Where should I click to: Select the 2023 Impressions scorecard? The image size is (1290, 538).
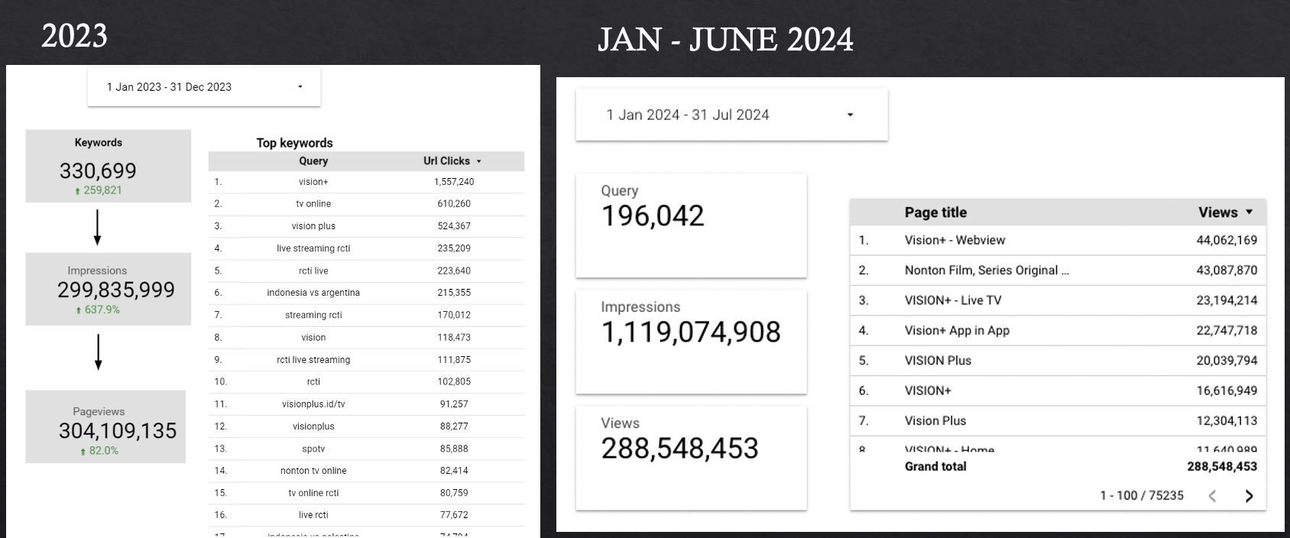(x=108, y=289)
